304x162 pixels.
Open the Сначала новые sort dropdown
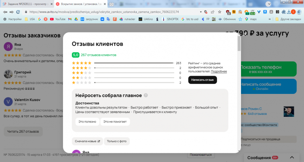(x=87, y=141)
